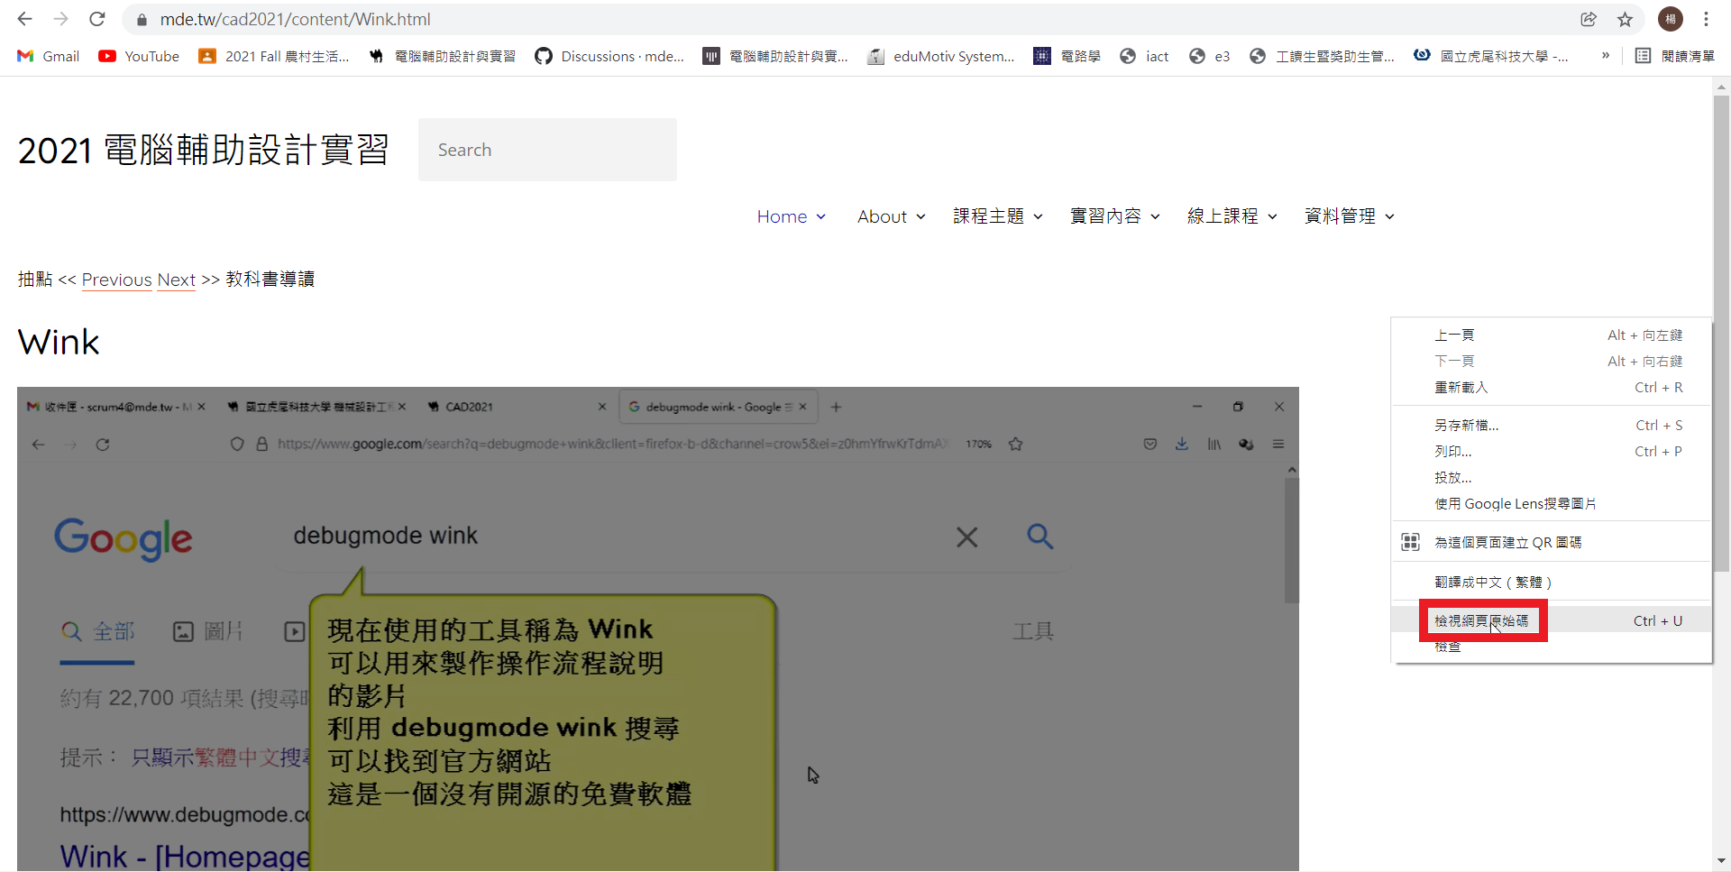Viewport: 1731px width, 872px height.
Task: Click the address bar URL
Action: coord(295,19)
